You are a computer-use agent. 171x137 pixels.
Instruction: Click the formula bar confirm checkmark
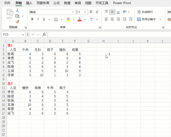(38, 35)
